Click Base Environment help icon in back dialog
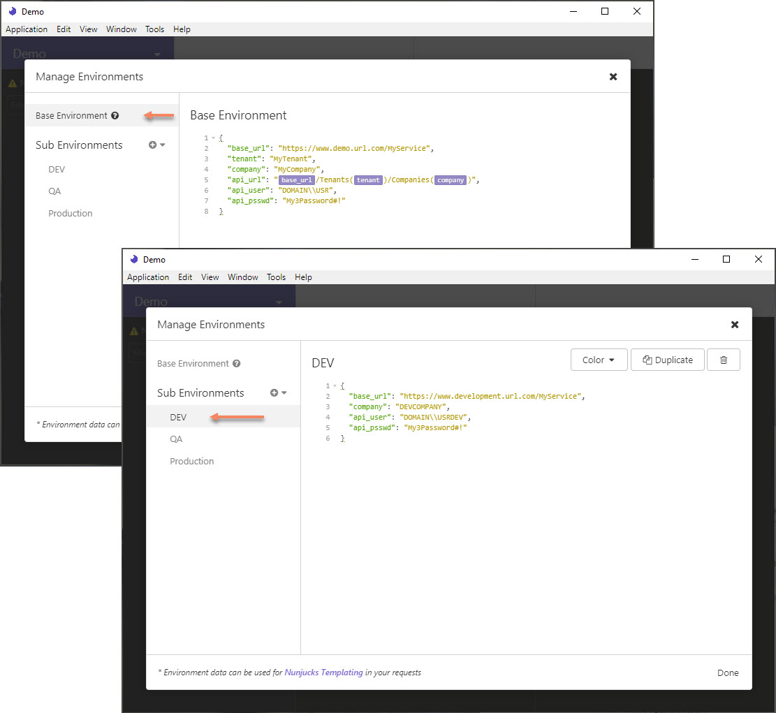Screen dimensions: 776x713 click(x=115, y=116)
